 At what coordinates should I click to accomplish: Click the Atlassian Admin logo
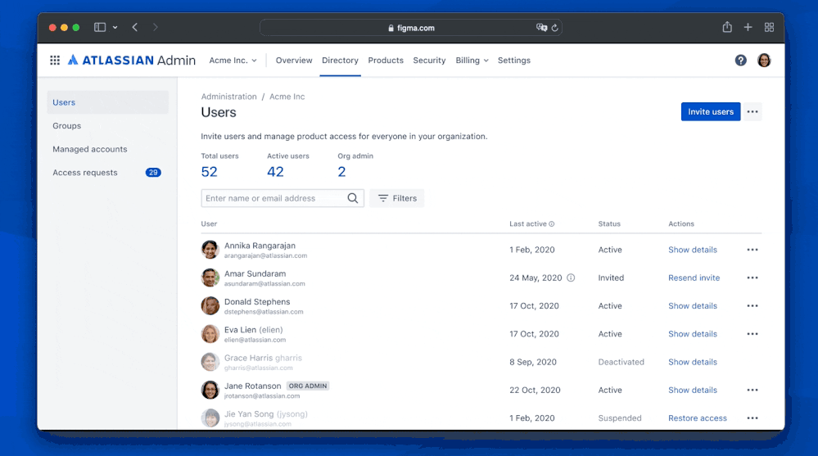click(x=132, y=60)
